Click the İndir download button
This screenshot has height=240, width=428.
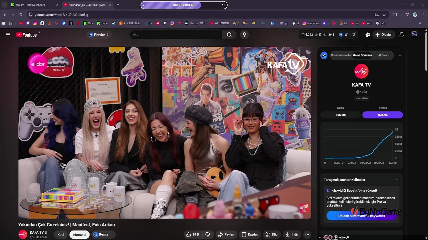pyautogui.click(x=291, y=235)
